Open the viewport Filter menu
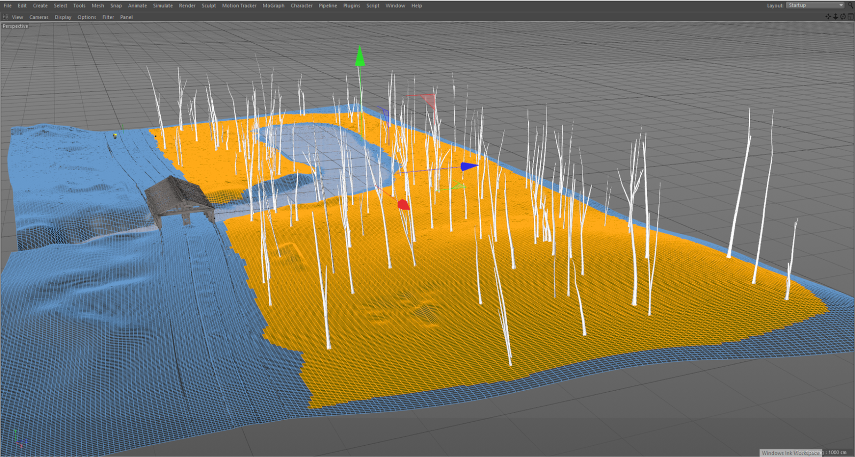 108,17
